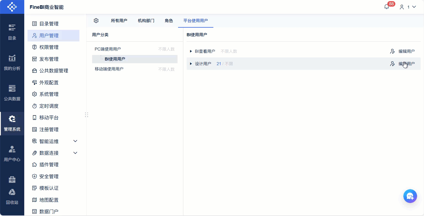Expand the 设计用户 row triangle
This screenshot has width=424, height=216.
tap(191, 64)
